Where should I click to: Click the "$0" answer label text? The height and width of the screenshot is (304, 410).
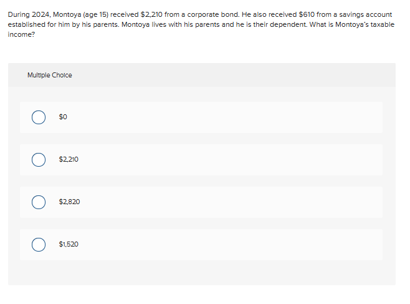(63, 117)
